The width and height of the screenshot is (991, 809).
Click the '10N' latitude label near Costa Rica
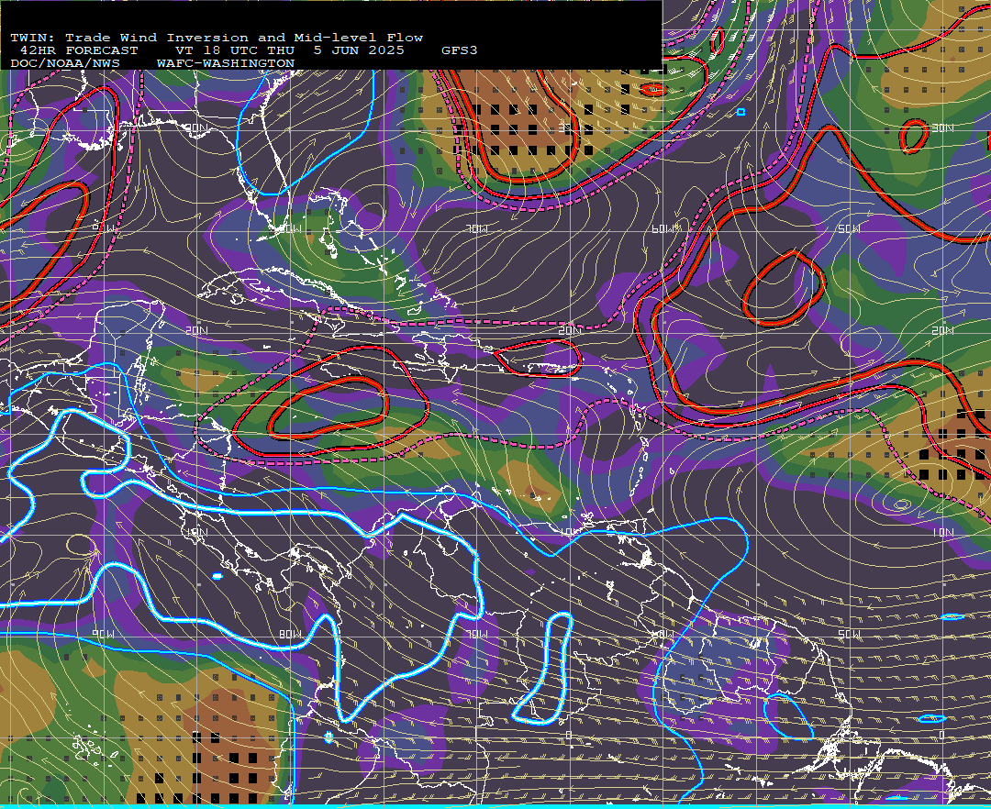point(196,532)
